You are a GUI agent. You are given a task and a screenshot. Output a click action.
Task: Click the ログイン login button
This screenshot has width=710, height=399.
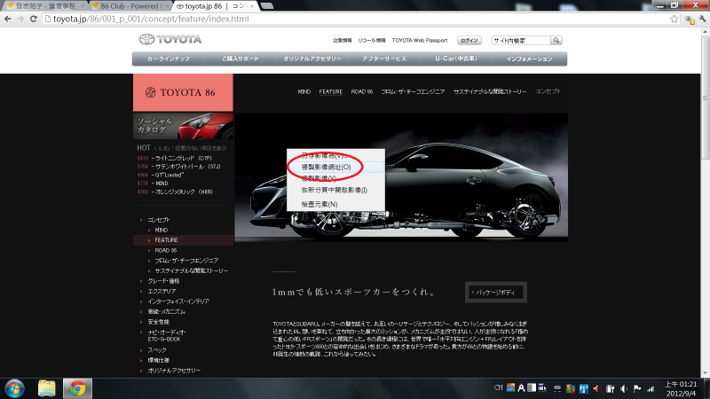pyautogui.click(x=469, y=40)
